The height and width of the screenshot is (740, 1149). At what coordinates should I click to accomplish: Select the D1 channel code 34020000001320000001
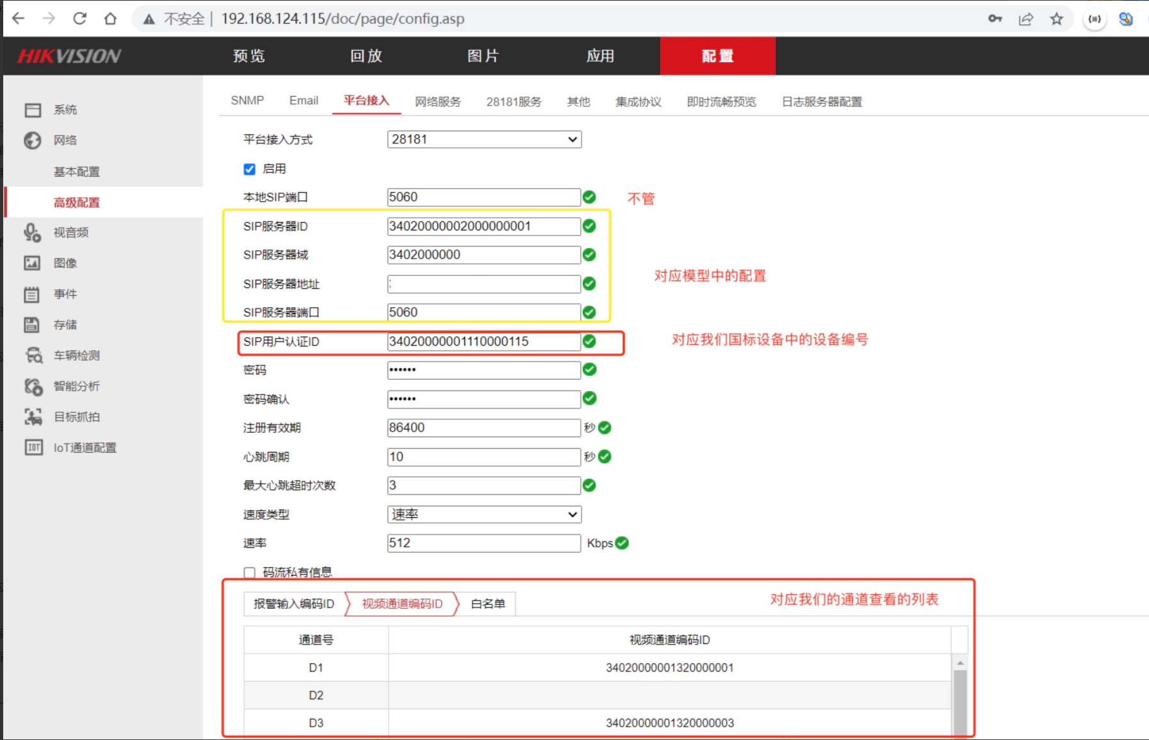670,668
